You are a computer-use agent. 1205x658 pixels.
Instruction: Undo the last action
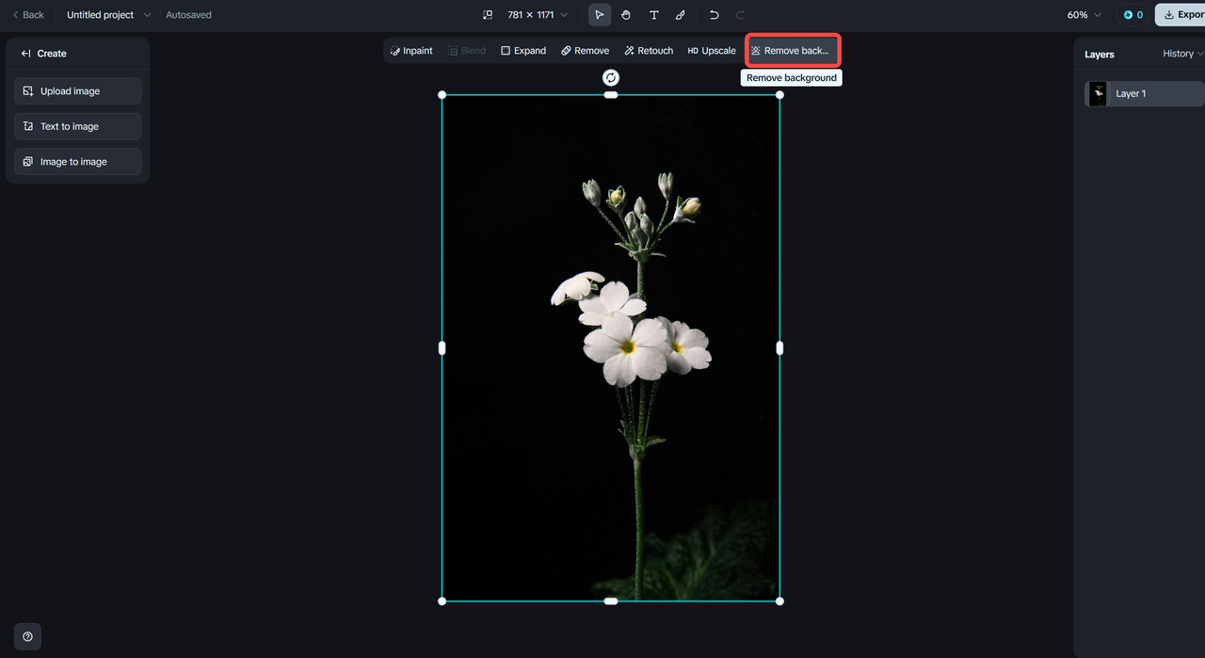[x=714, y=15]
